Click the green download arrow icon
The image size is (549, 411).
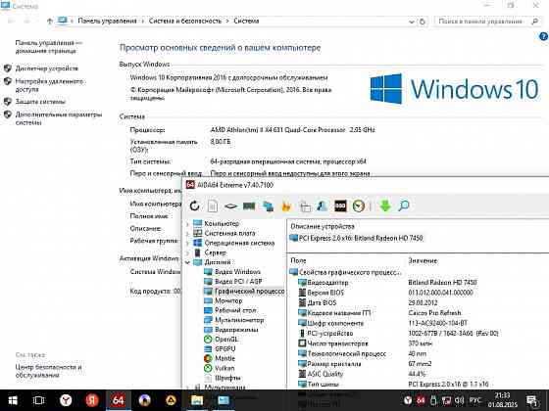[385, 205]
